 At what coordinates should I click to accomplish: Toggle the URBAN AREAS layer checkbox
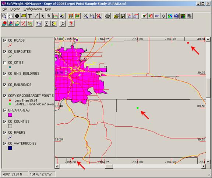5,110
